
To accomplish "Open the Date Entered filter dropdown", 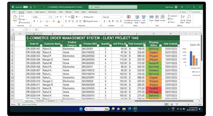I will [179, 46].
